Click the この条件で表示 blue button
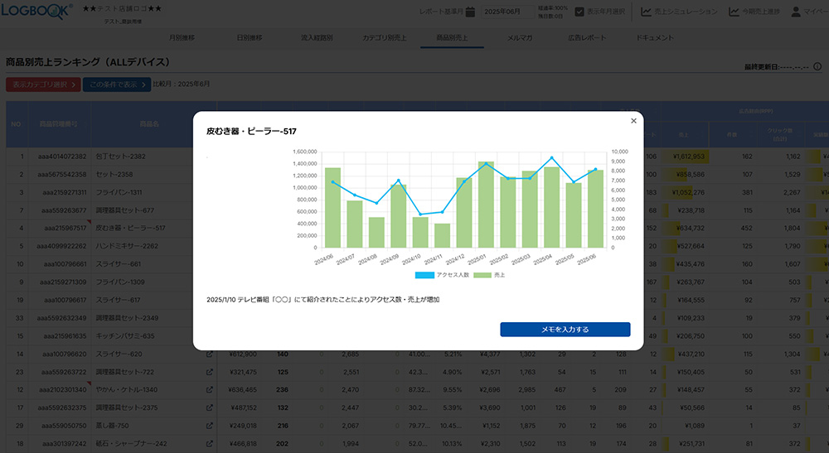The image size is (829, 453). [116, 84]
